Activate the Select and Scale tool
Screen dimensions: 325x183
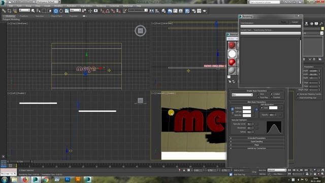tap(67, 11)
